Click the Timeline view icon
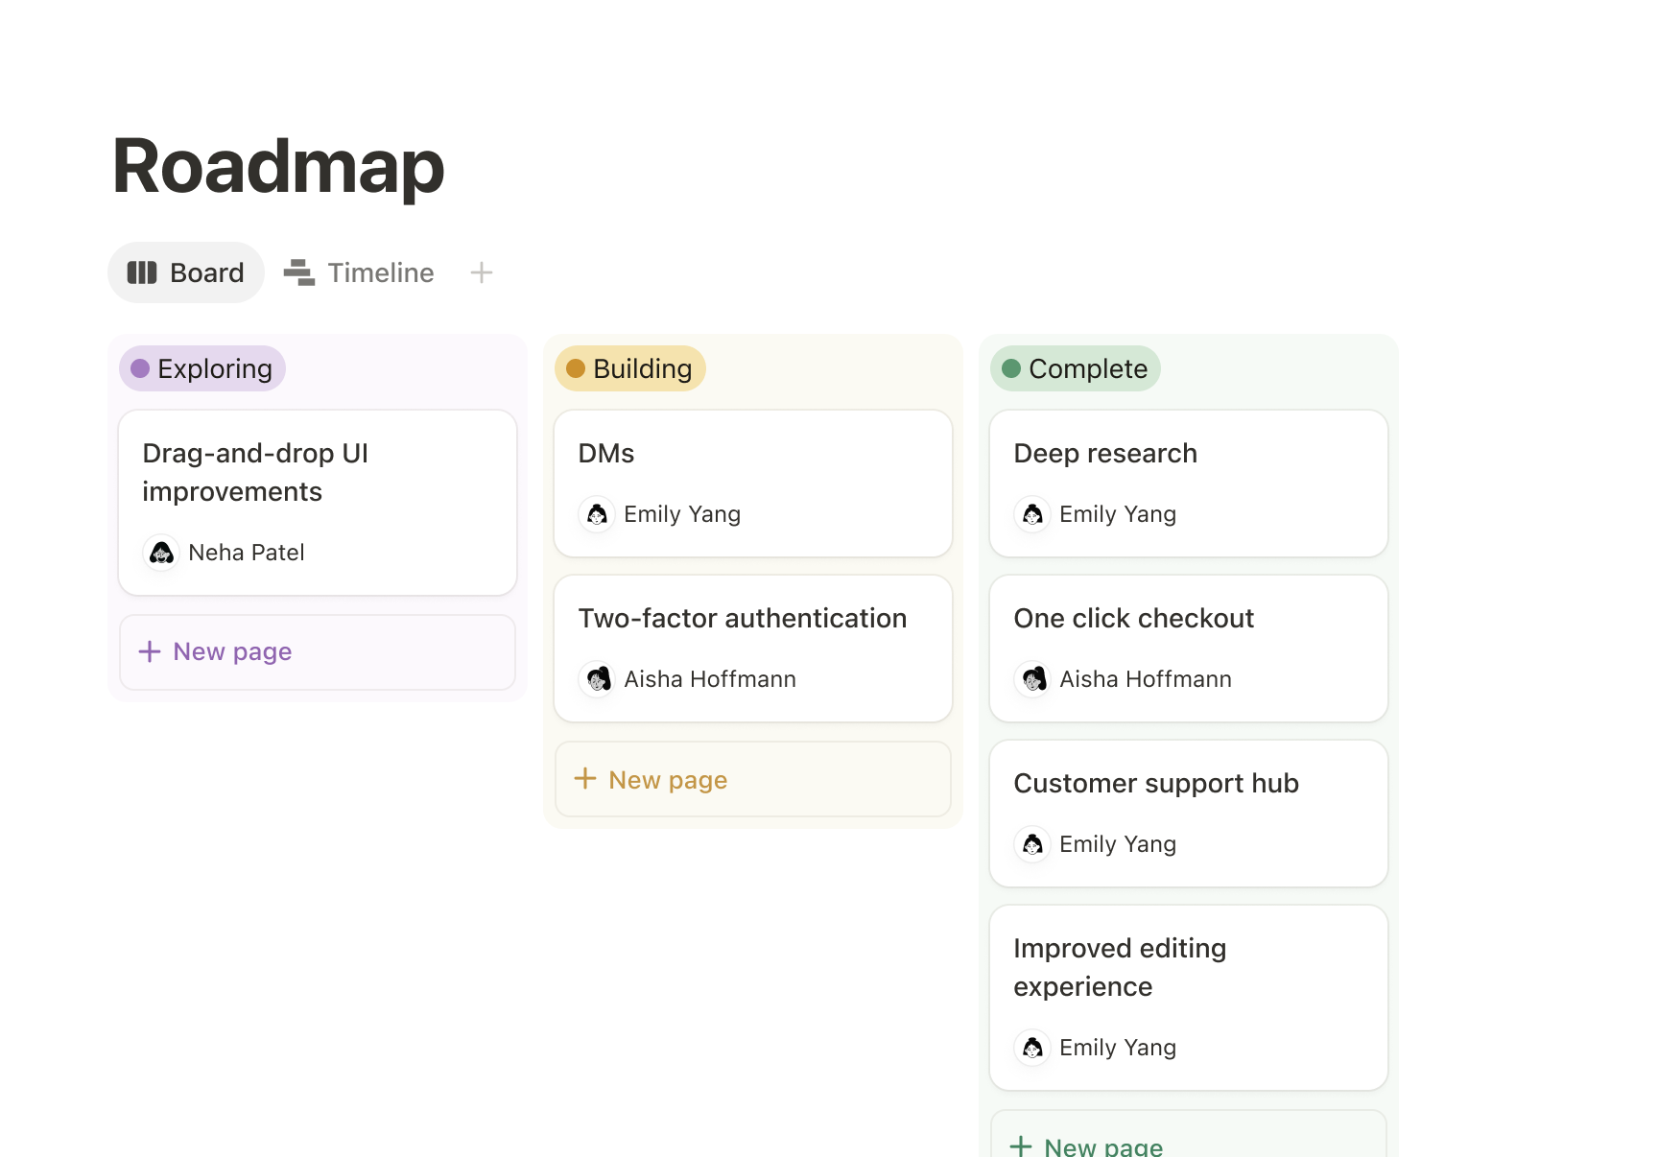This screenshot has width=1658, height=1157. [x=299, y=272]
